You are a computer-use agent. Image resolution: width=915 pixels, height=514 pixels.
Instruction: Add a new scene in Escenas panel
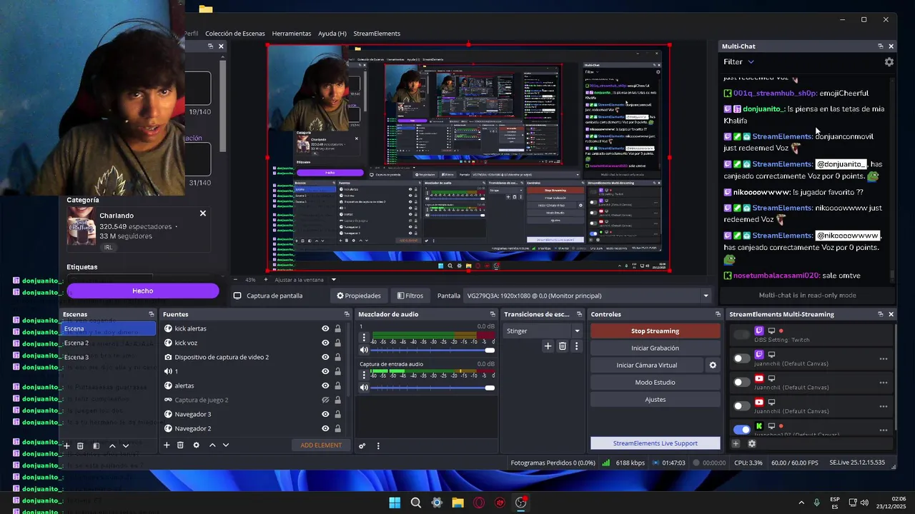[66, 445]
